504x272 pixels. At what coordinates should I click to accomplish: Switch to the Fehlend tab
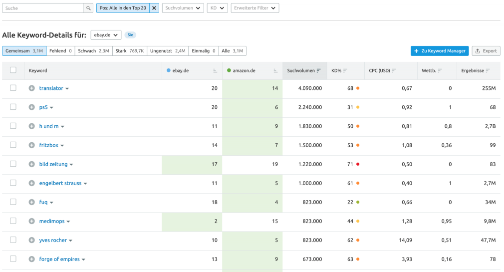coord(60,51)
